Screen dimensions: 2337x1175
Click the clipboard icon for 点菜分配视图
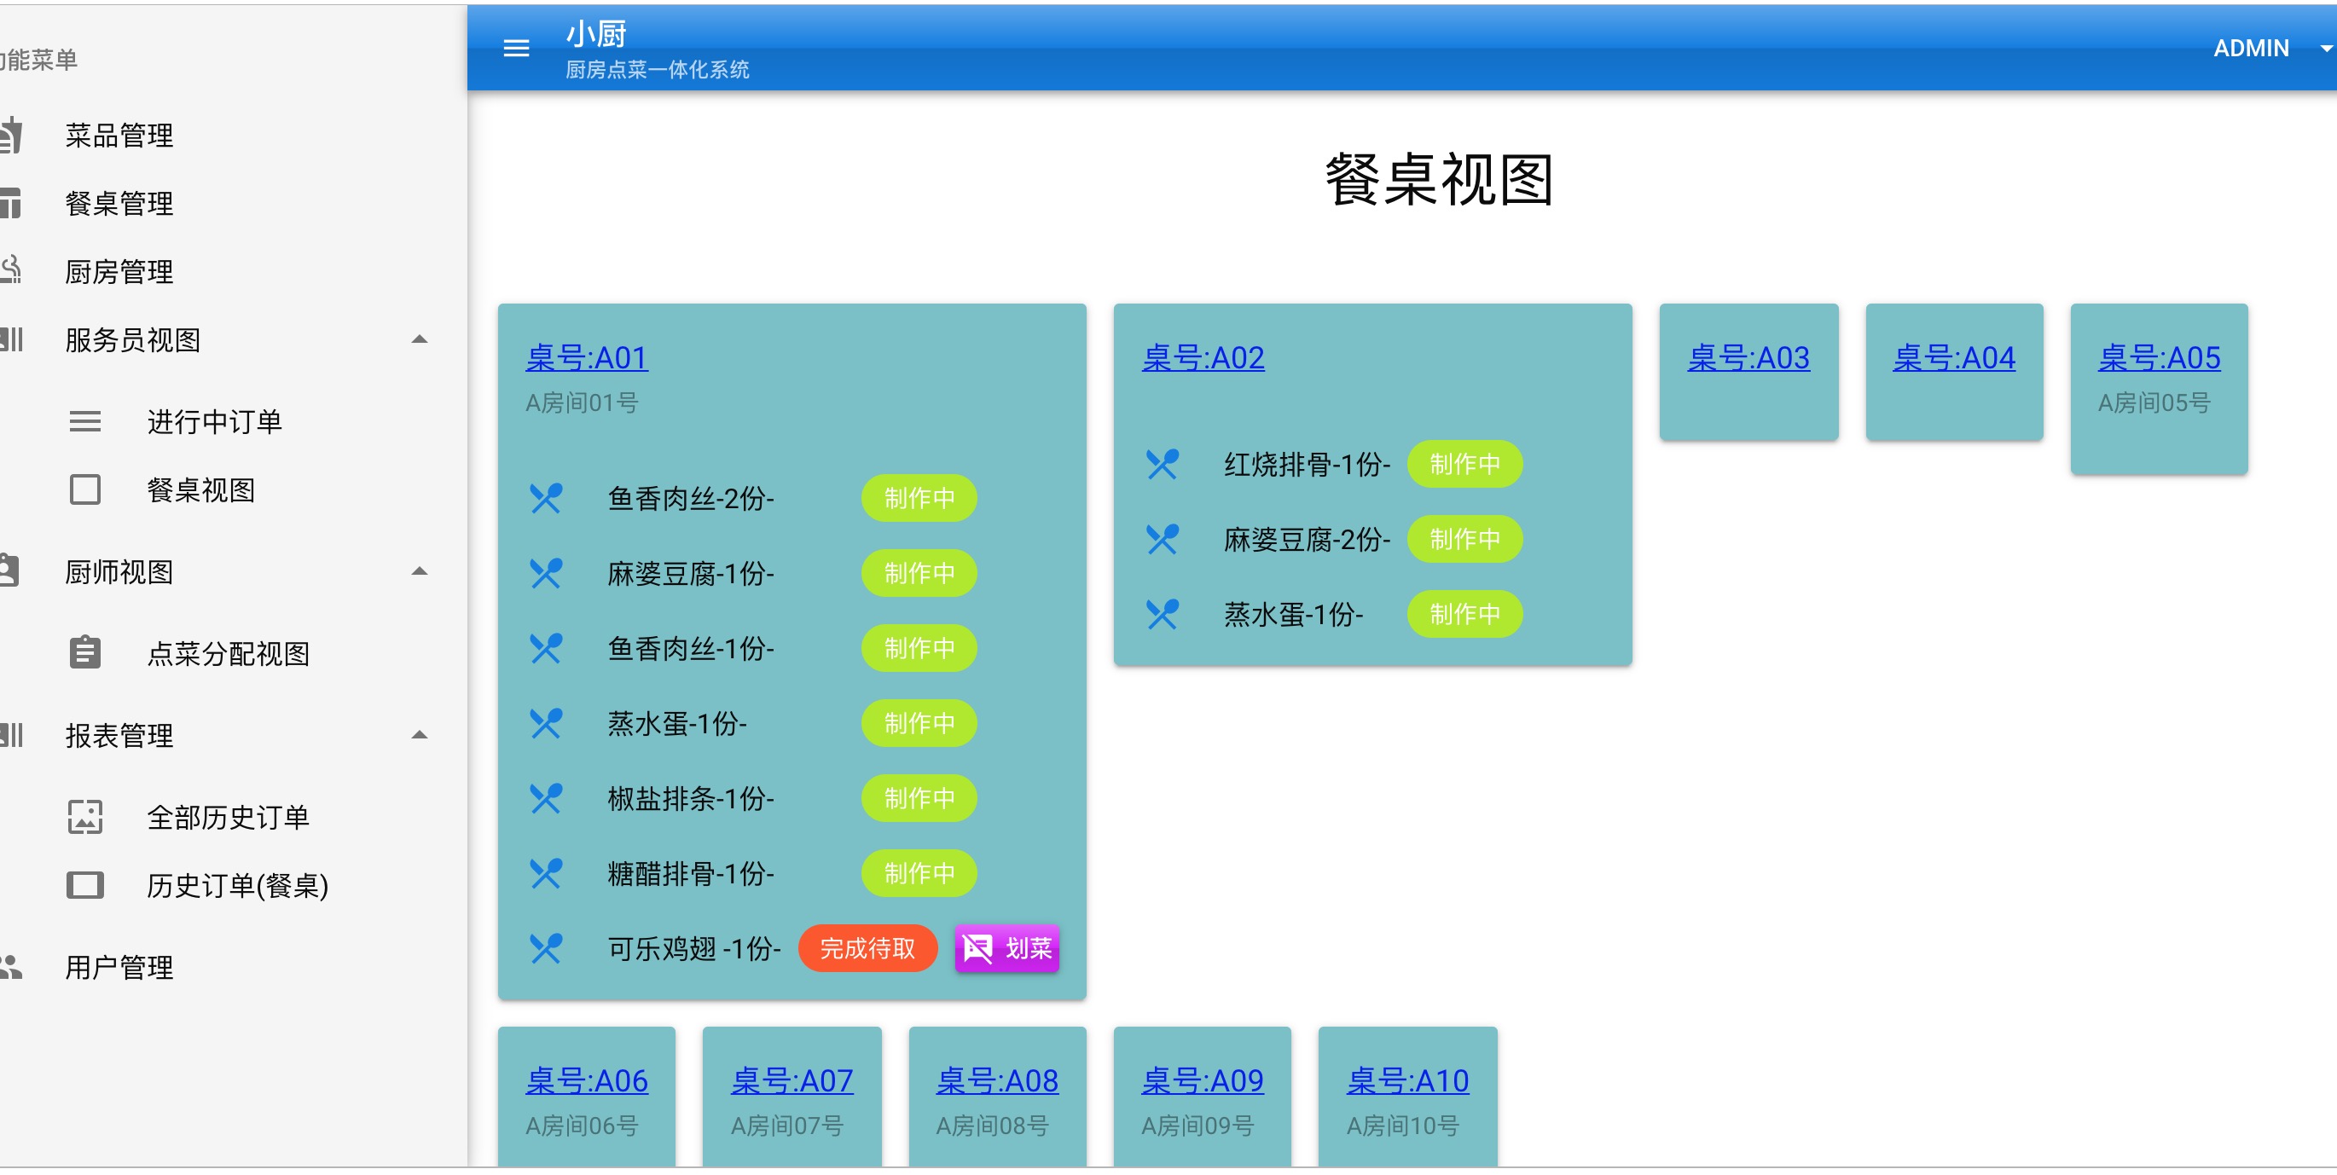coord(85,653)
